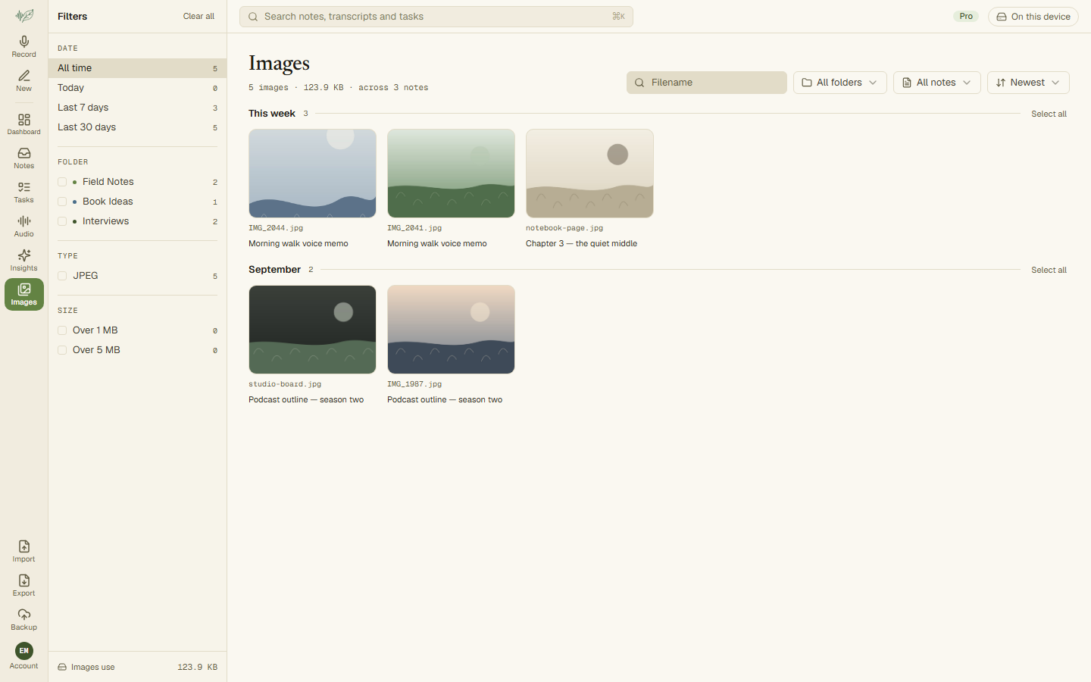Screen dimensions: 1091x682
Task: Click the drive icon next to Images use
Action: click(62, 667)
